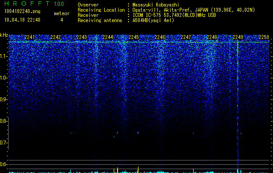
Task: Click the file name 1004182240.png
Action: click(x=22, y=12)
